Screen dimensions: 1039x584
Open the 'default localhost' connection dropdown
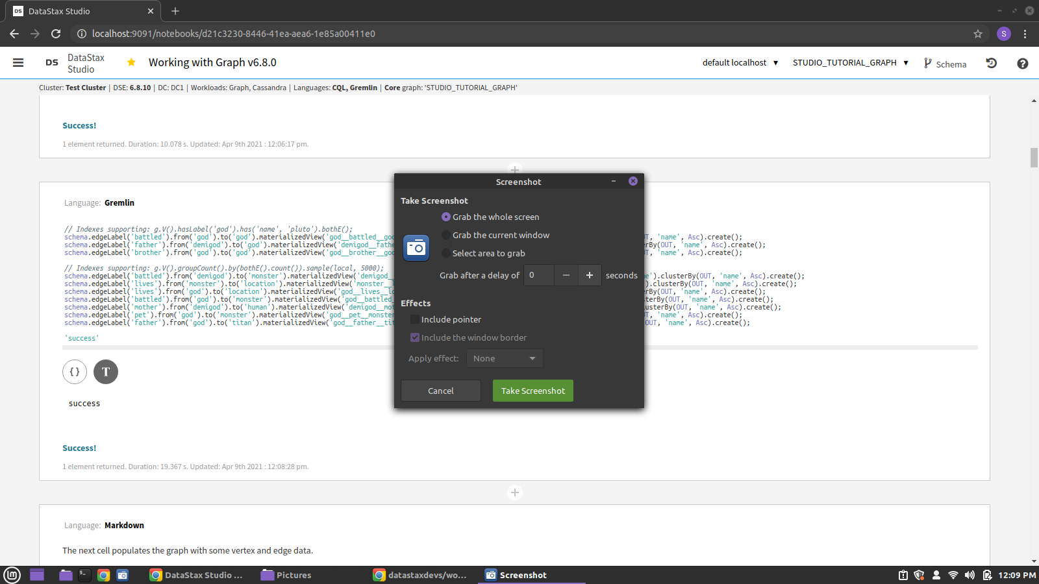tap(739, 62)
